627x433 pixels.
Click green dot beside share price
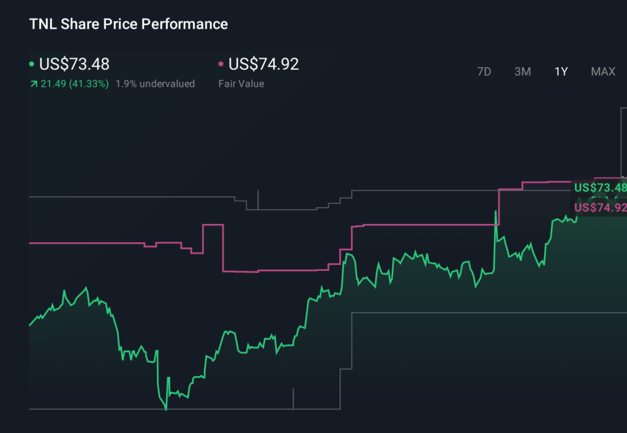tap(32, 64)
